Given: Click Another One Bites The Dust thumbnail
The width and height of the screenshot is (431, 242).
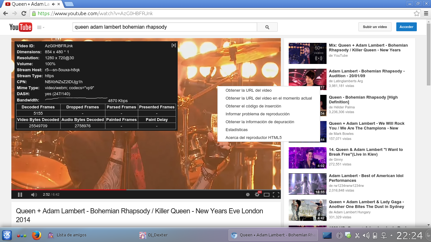Looking at the screenshot, I should pyautogui.click(x=308, y=210).
